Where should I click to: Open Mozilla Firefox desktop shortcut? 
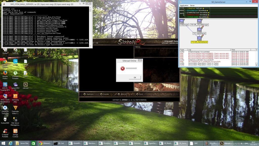pos(5,73)
